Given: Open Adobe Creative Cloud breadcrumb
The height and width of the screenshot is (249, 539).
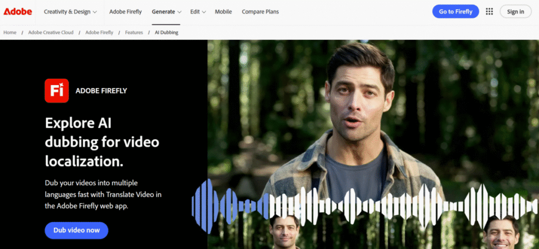Looking at the screenshot, I should click(x=50, y=33).
